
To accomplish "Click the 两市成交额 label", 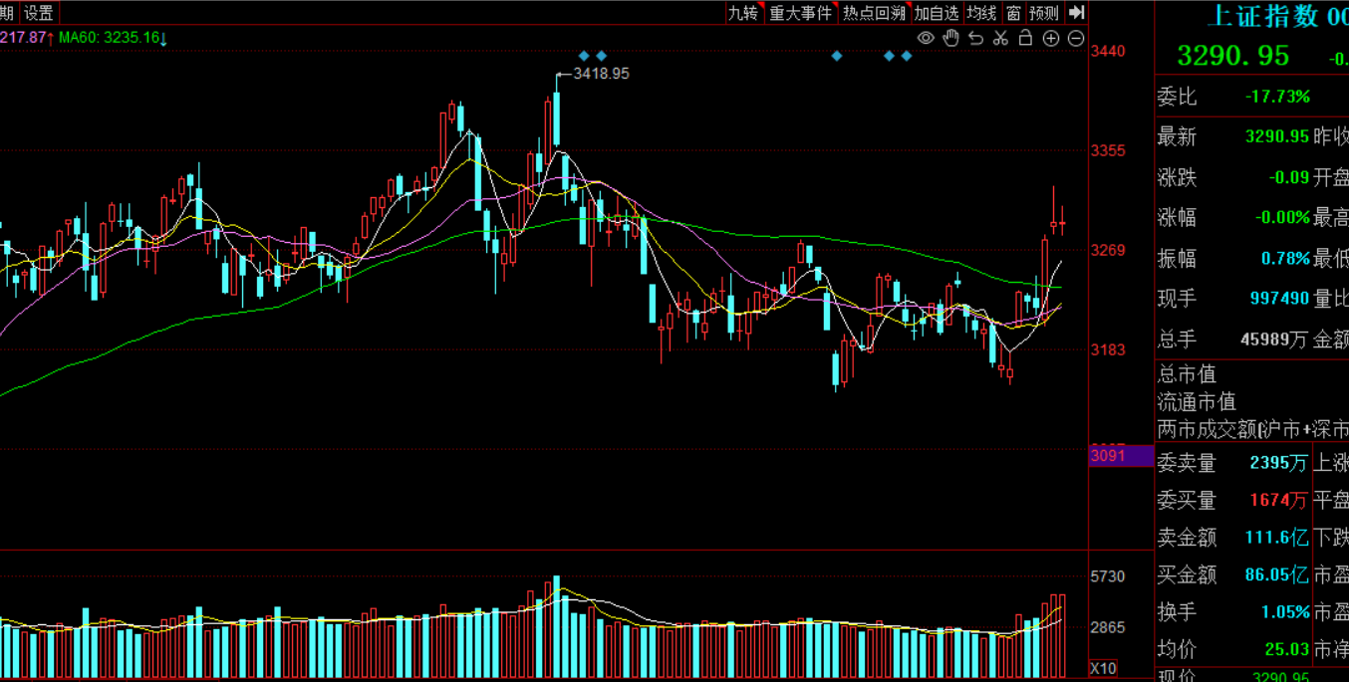I will tap(1207, 429).
